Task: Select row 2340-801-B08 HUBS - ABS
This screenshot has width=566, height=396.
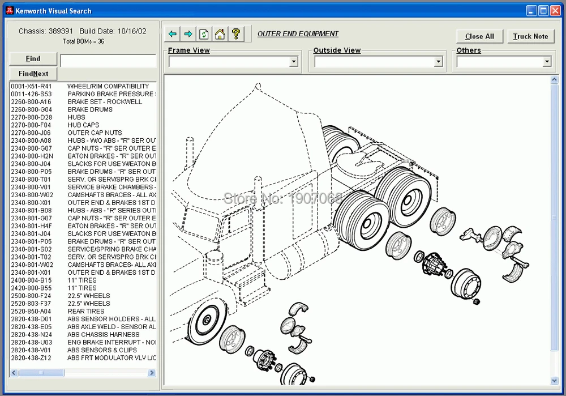Action: click(x=83, y=211)
